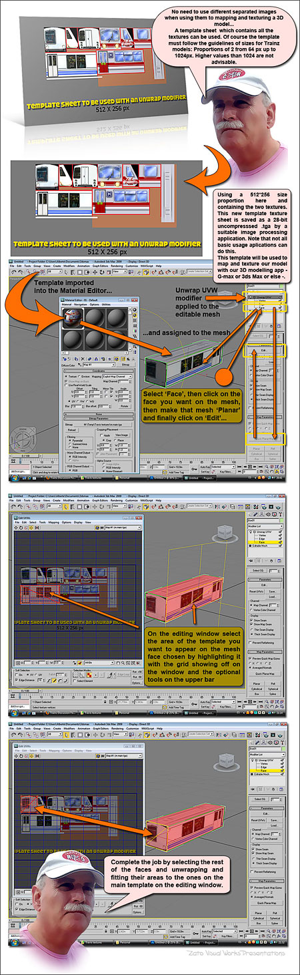Open the Modifier List dropdown in the bottom screenshot
The height and width of the screenshot is (975, 300).
(x=267, y=755)
